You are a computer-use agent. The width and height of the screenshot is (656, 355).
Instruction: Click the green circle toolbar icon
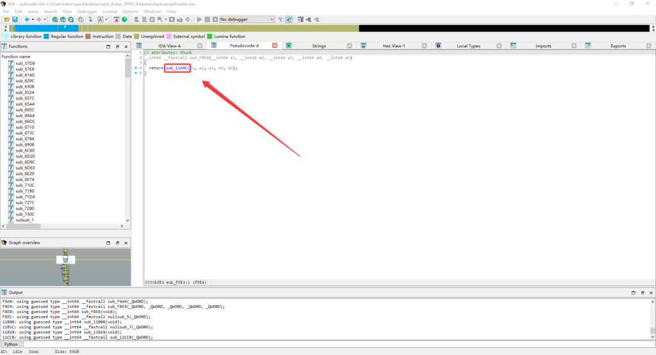pyautogui.click(x=124, y=19)
